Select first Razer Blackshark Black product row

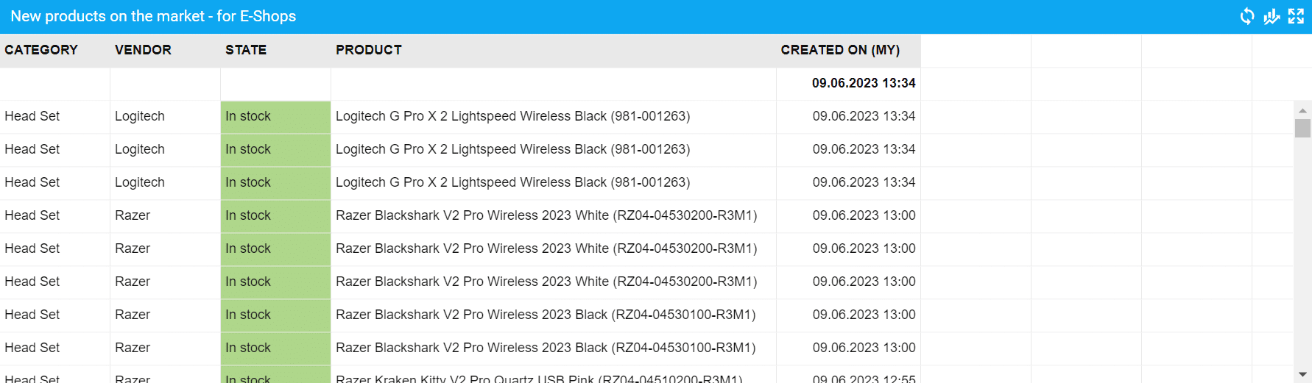546,315
